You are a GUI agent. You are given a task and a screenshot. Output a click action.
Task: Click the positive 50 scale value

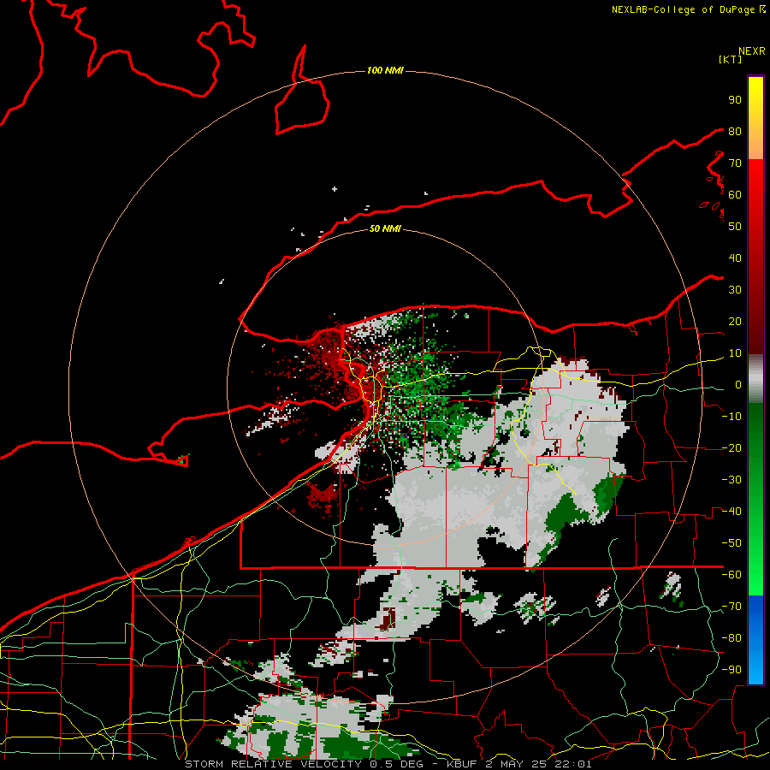tap(735, 227)
